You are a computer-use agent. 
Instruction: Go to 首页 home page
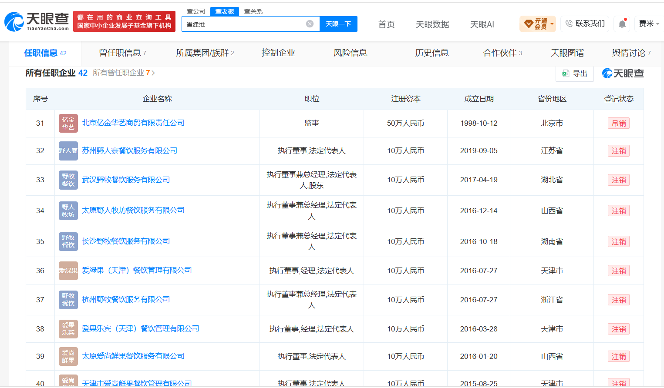click(386, 24)
